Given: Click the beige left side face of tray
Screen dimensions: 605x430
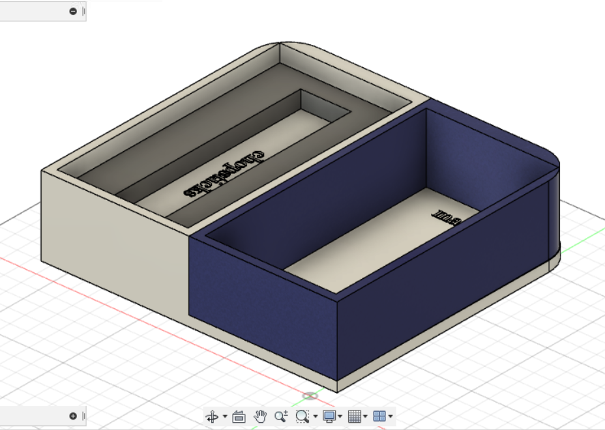Looking at the screenshot, I should pos(111,248).
